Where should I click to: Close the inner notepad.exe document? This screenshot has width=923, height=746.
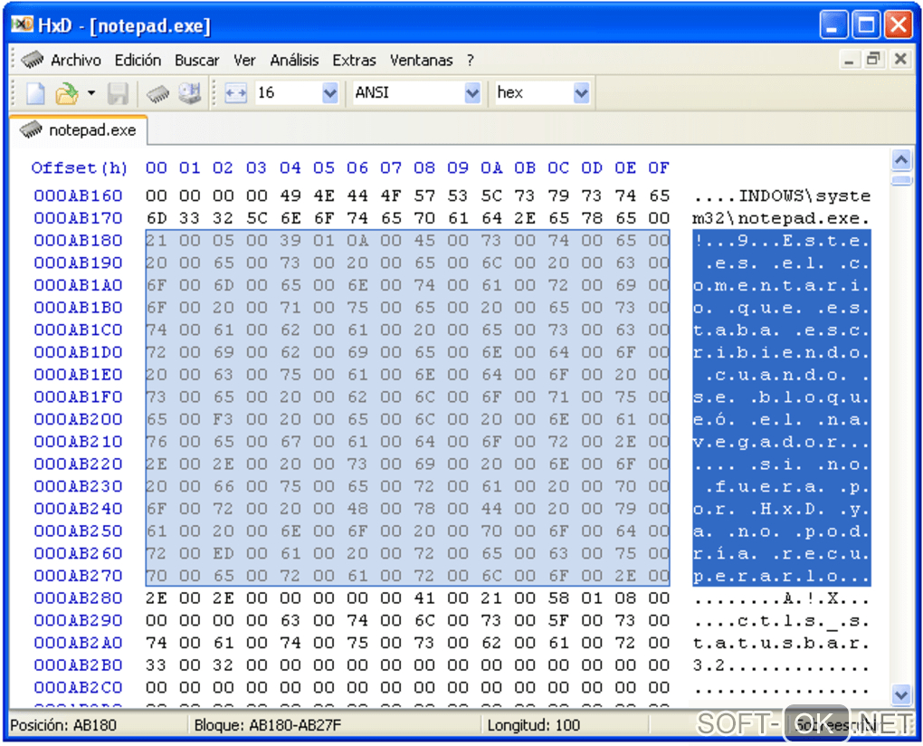(x=900, y=60)
